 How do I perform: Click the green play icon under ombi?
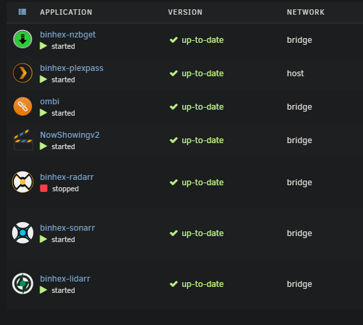pos(43,113)
